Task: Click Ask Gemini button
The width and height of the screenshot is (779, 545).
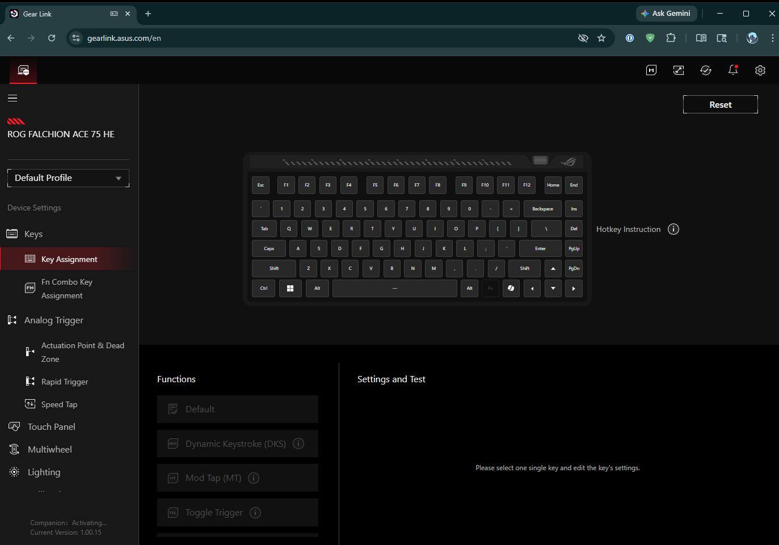Action: tap(666, 14)
